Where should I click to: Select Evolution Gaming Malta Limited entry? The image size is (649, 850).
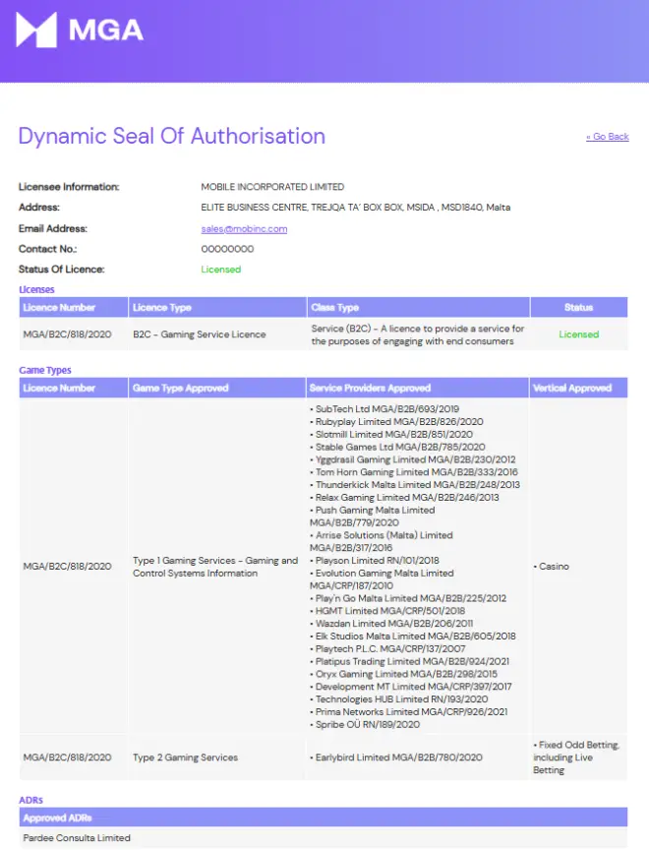tap(382, 579)
